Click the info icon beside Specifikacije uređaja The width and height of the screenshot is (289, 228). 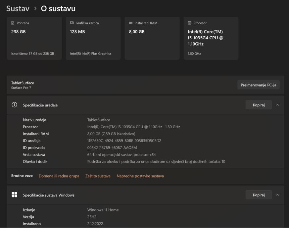coord(14,105)
